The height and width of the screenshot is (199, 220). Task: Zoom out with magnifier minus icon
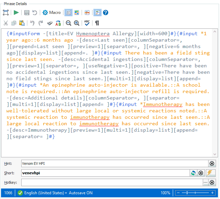click(x=68, y=23)
